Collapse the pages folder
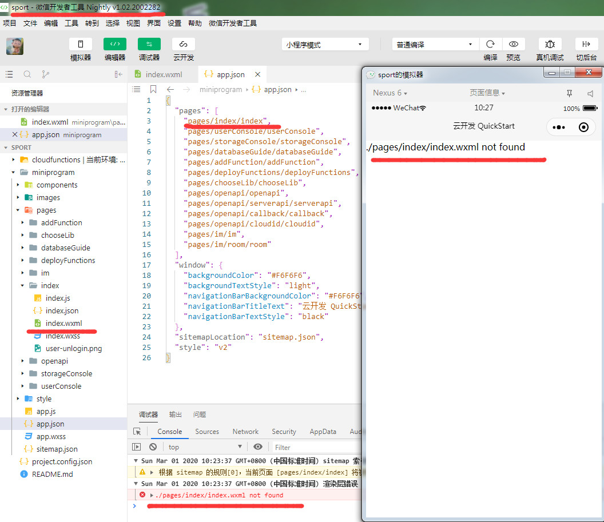This screenshot has height=522, width=604. (x=18, y=210)
